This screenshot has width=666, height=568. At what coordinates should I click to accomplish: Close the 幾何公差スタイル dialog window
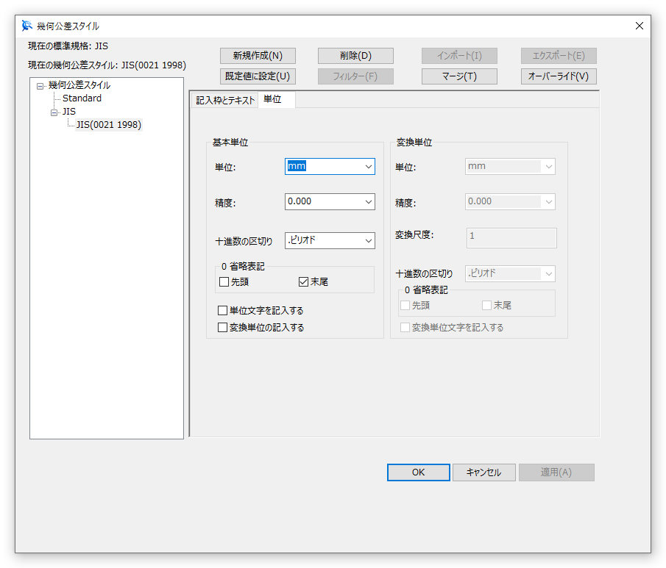639,26
